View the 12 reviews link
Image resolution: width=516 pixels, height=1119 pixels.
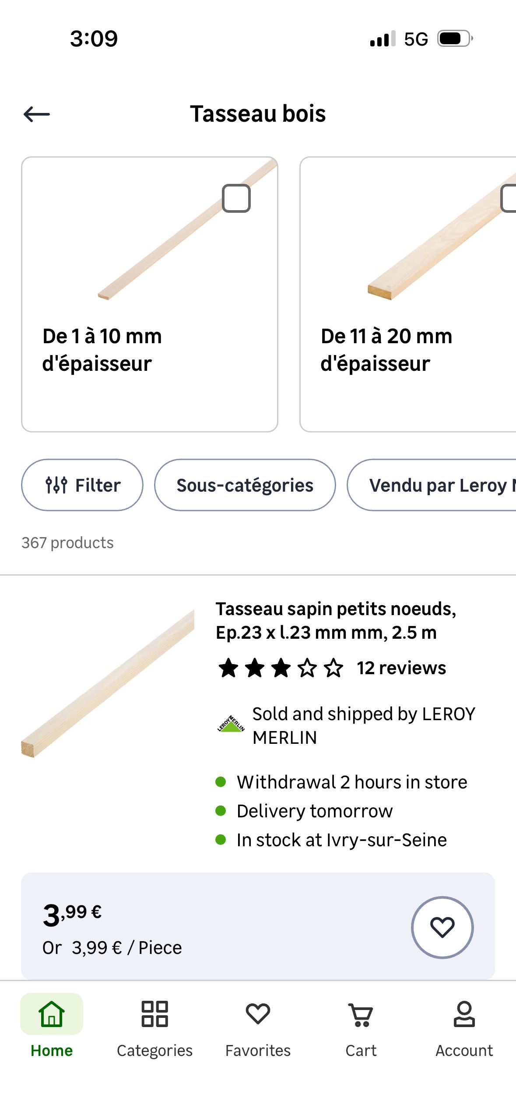[401, 668]
